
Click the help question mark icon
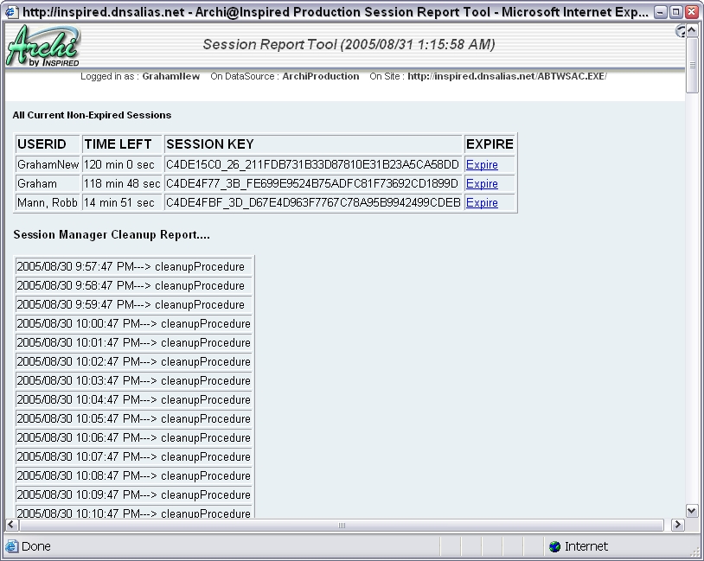point(680,31)
